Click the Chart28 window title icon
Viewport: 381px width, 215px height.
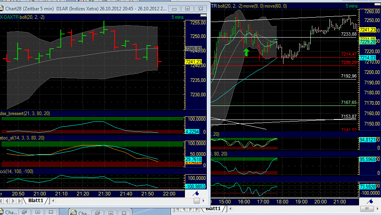click(x=2, y=8)
